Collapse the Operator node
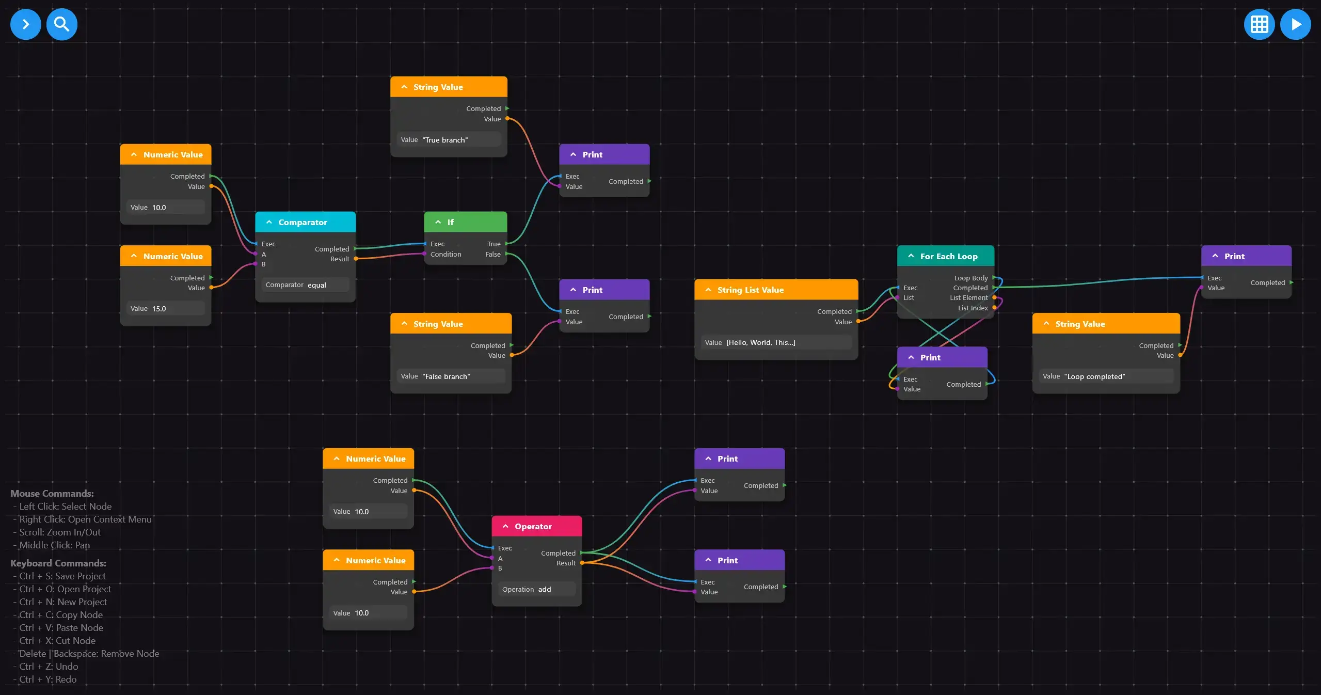 (x=505, y=527)
